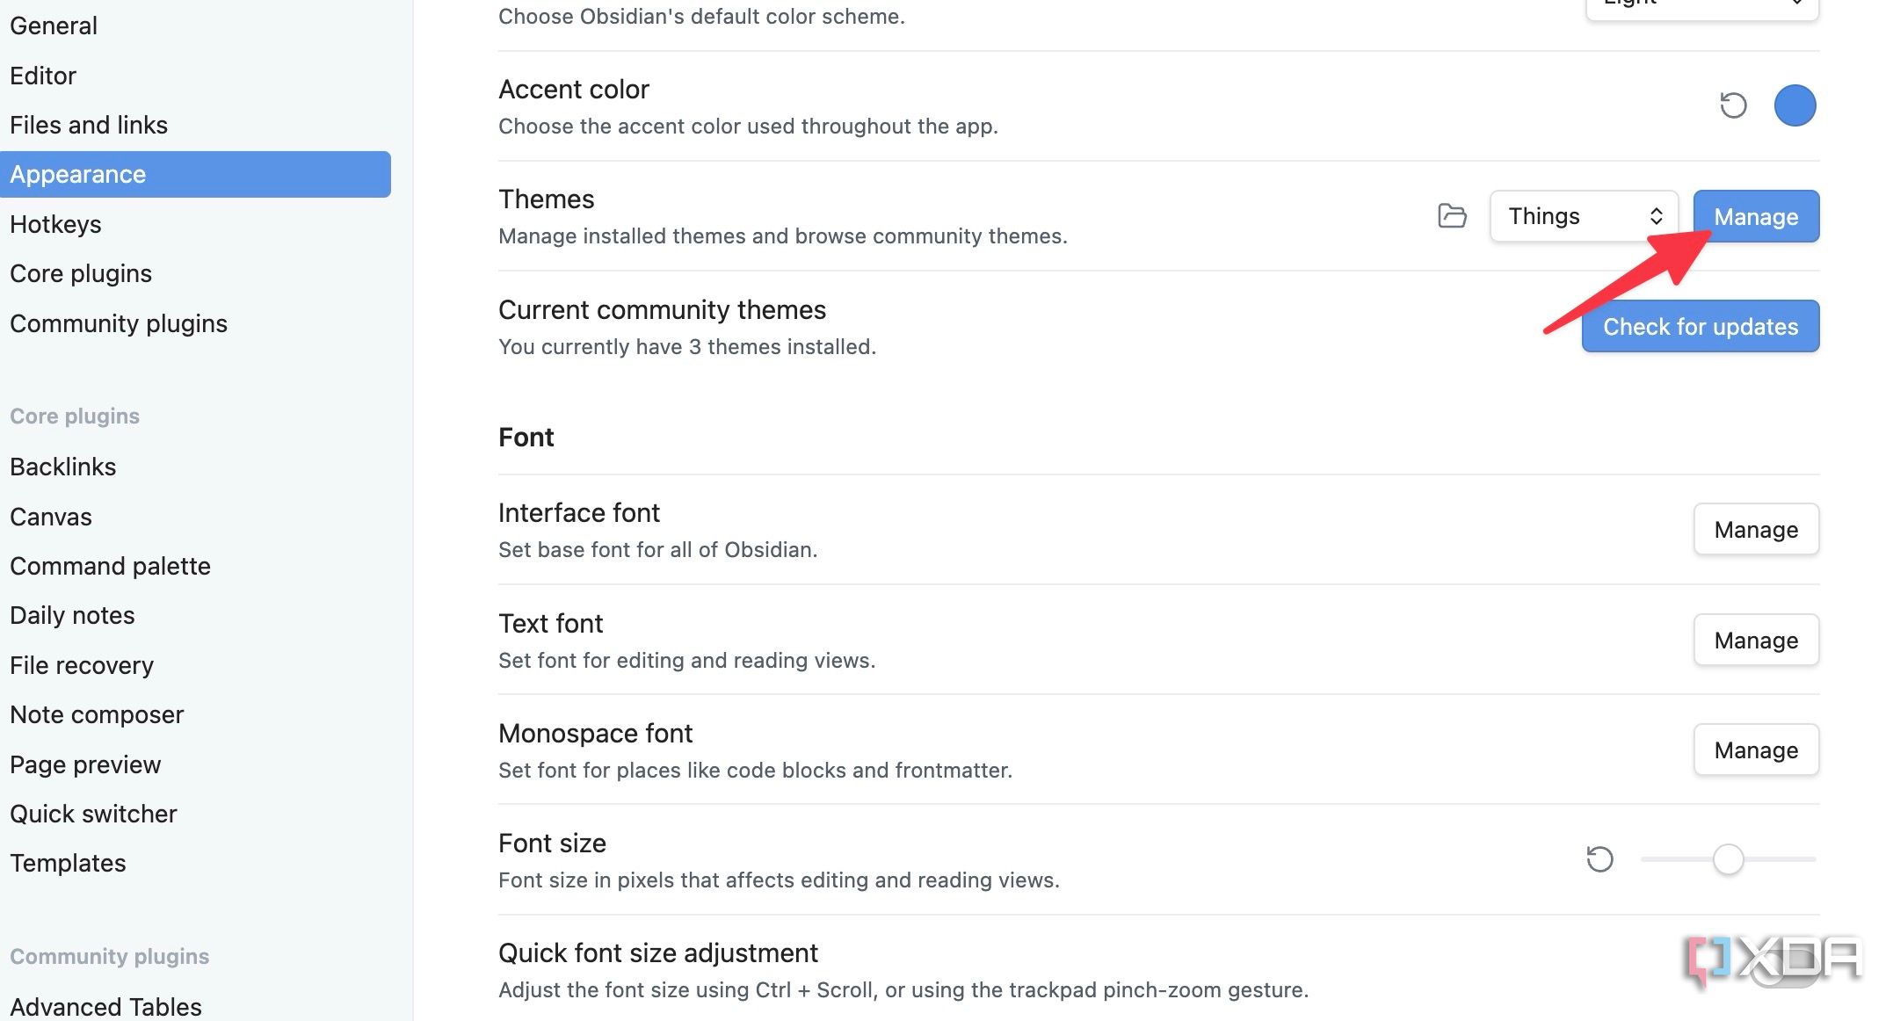Open the Things theme dropdown
This screenshot has width=1893, height=1021.
point(1584,216)
